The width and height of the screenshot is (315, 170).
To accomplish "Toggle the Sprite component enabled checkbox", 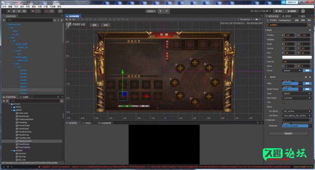I will [268, 77].
